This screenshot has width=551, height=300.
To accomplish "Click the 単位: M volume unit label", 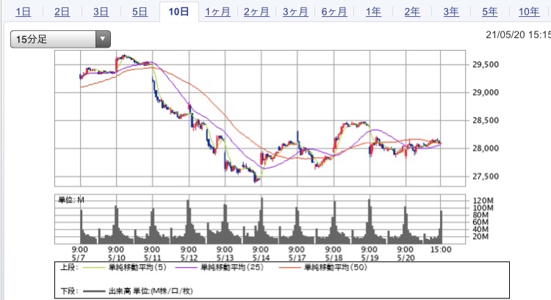I will click(71, 200).
